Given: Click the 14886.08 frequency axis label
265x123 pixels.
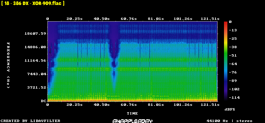Looking at the screenshot, I should (35, 47).
